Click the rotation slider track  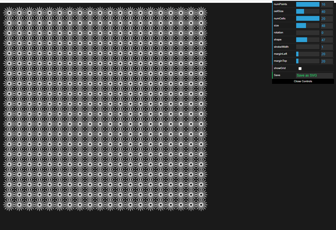click(307, 33)
